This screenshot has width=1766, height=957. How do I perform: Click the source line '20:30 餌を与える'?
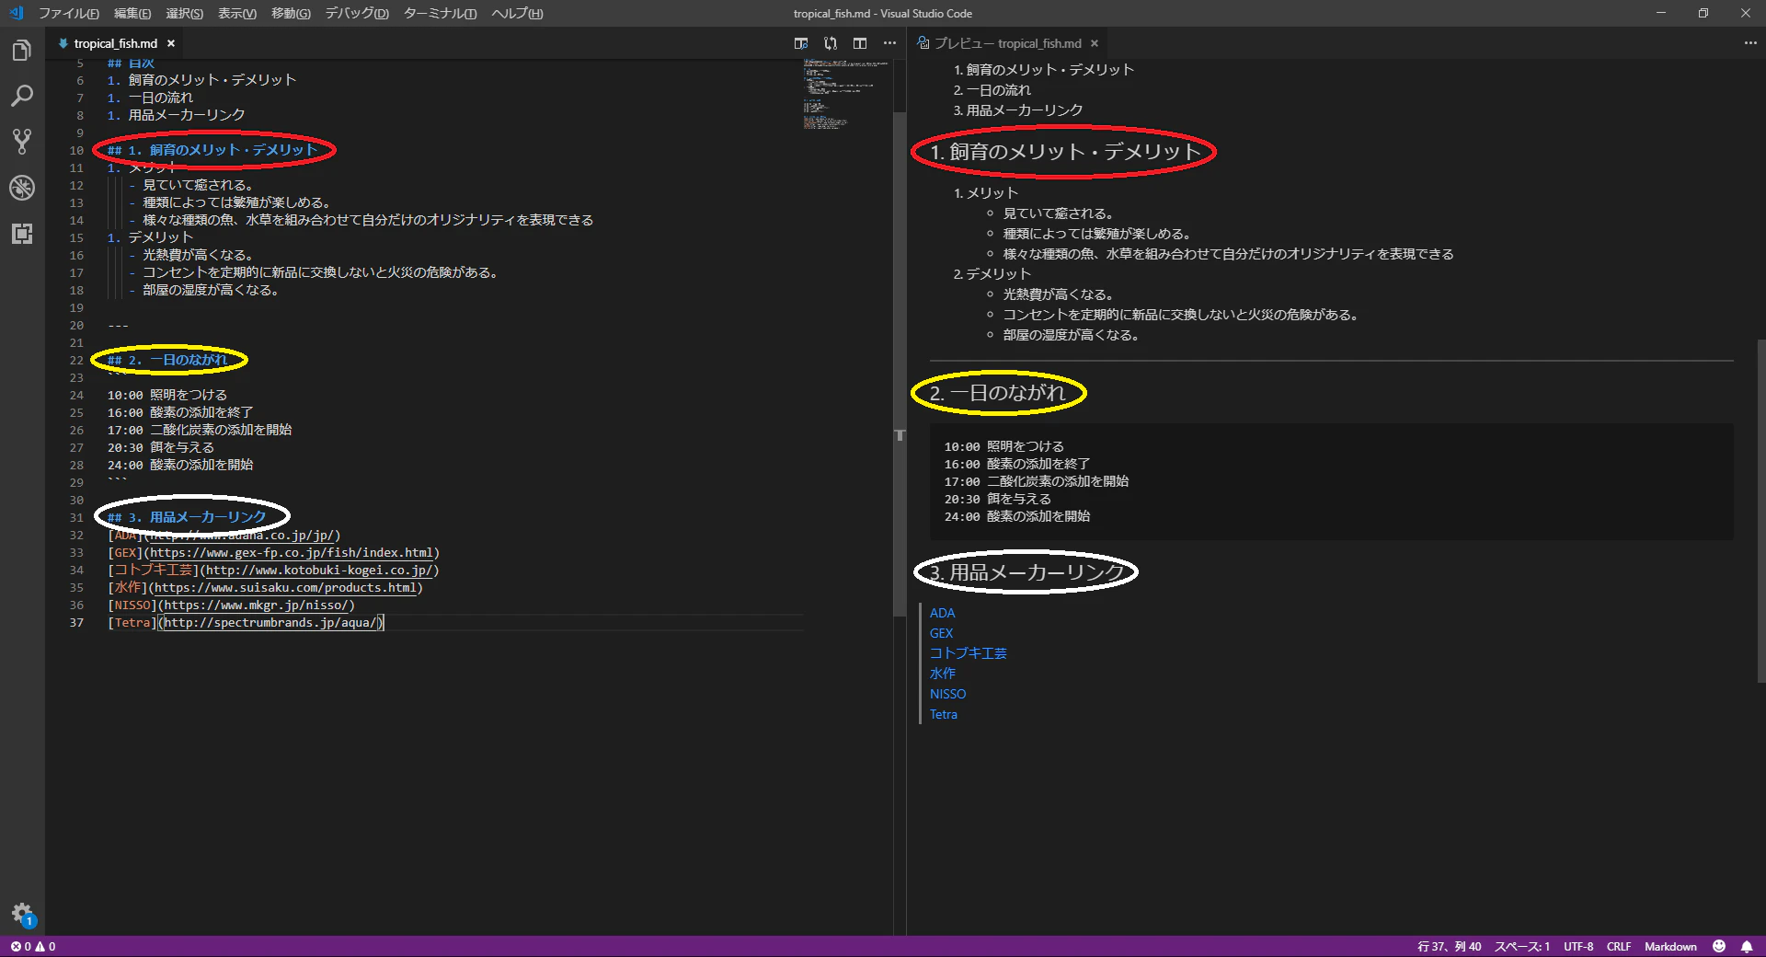(x=160, y=448)
